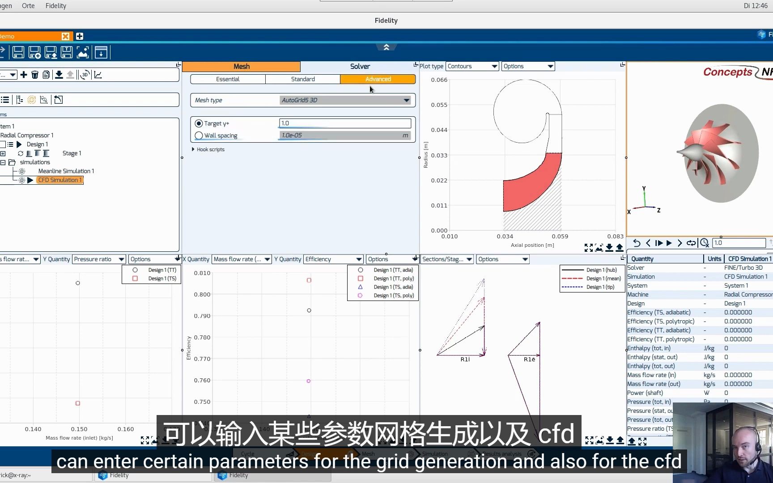Click the 3D viewer speed field showing 1.0
Viewport: 773px width, 483px height.
[739, 243]
